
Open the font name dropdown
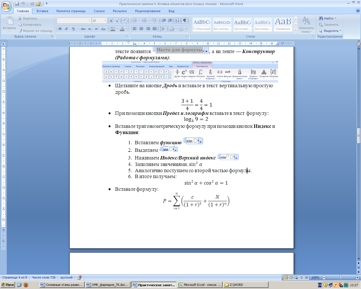click(x=89, y=21)
